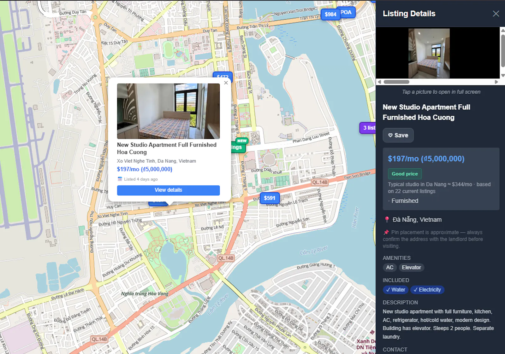
Task: Click the Electricity included tag
Action: click(x=427, y=290)
